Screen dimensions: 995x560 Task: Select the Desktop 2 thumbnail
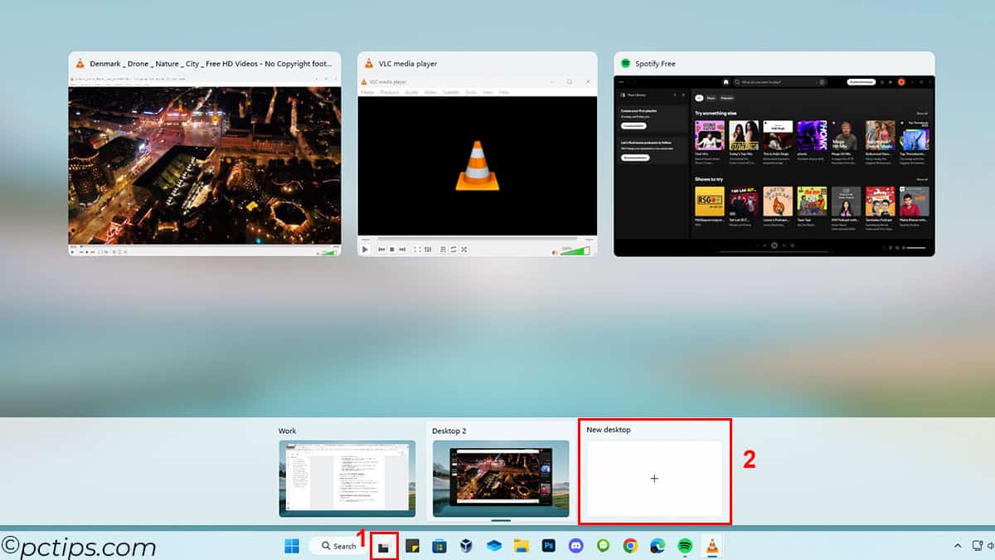[501, 479]
